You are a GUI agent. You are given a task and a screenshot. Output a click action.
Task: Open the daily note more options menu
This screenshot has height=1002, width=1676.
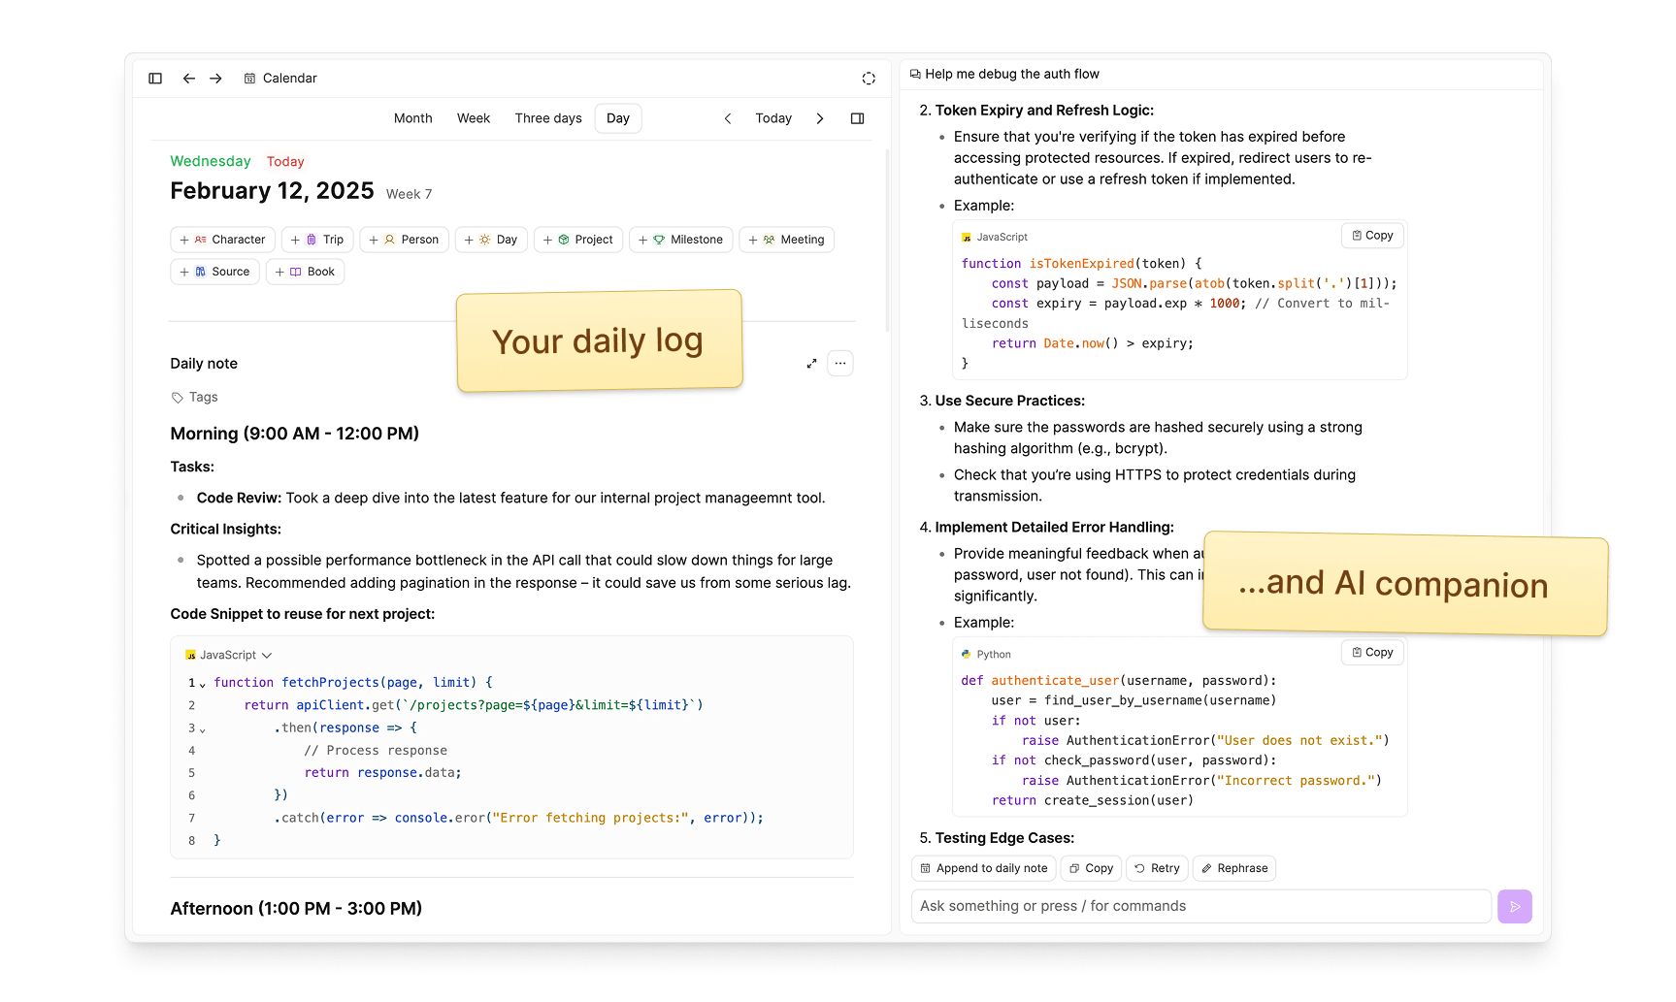click(840, 364)
